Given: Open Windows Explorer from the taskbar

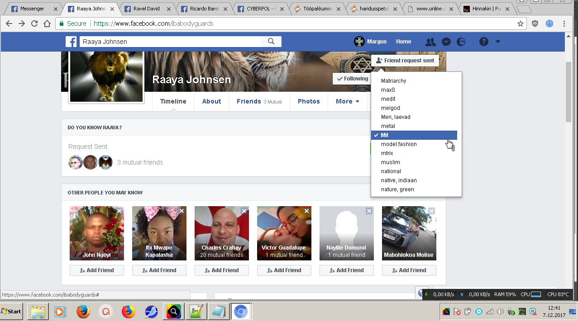Looking at the screenshot, I should 38,312.
